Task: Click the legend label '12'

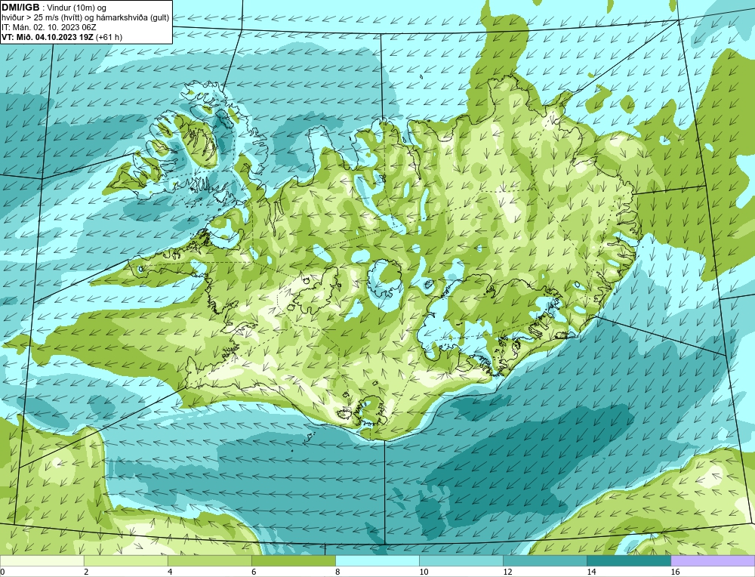Action: 507,572
